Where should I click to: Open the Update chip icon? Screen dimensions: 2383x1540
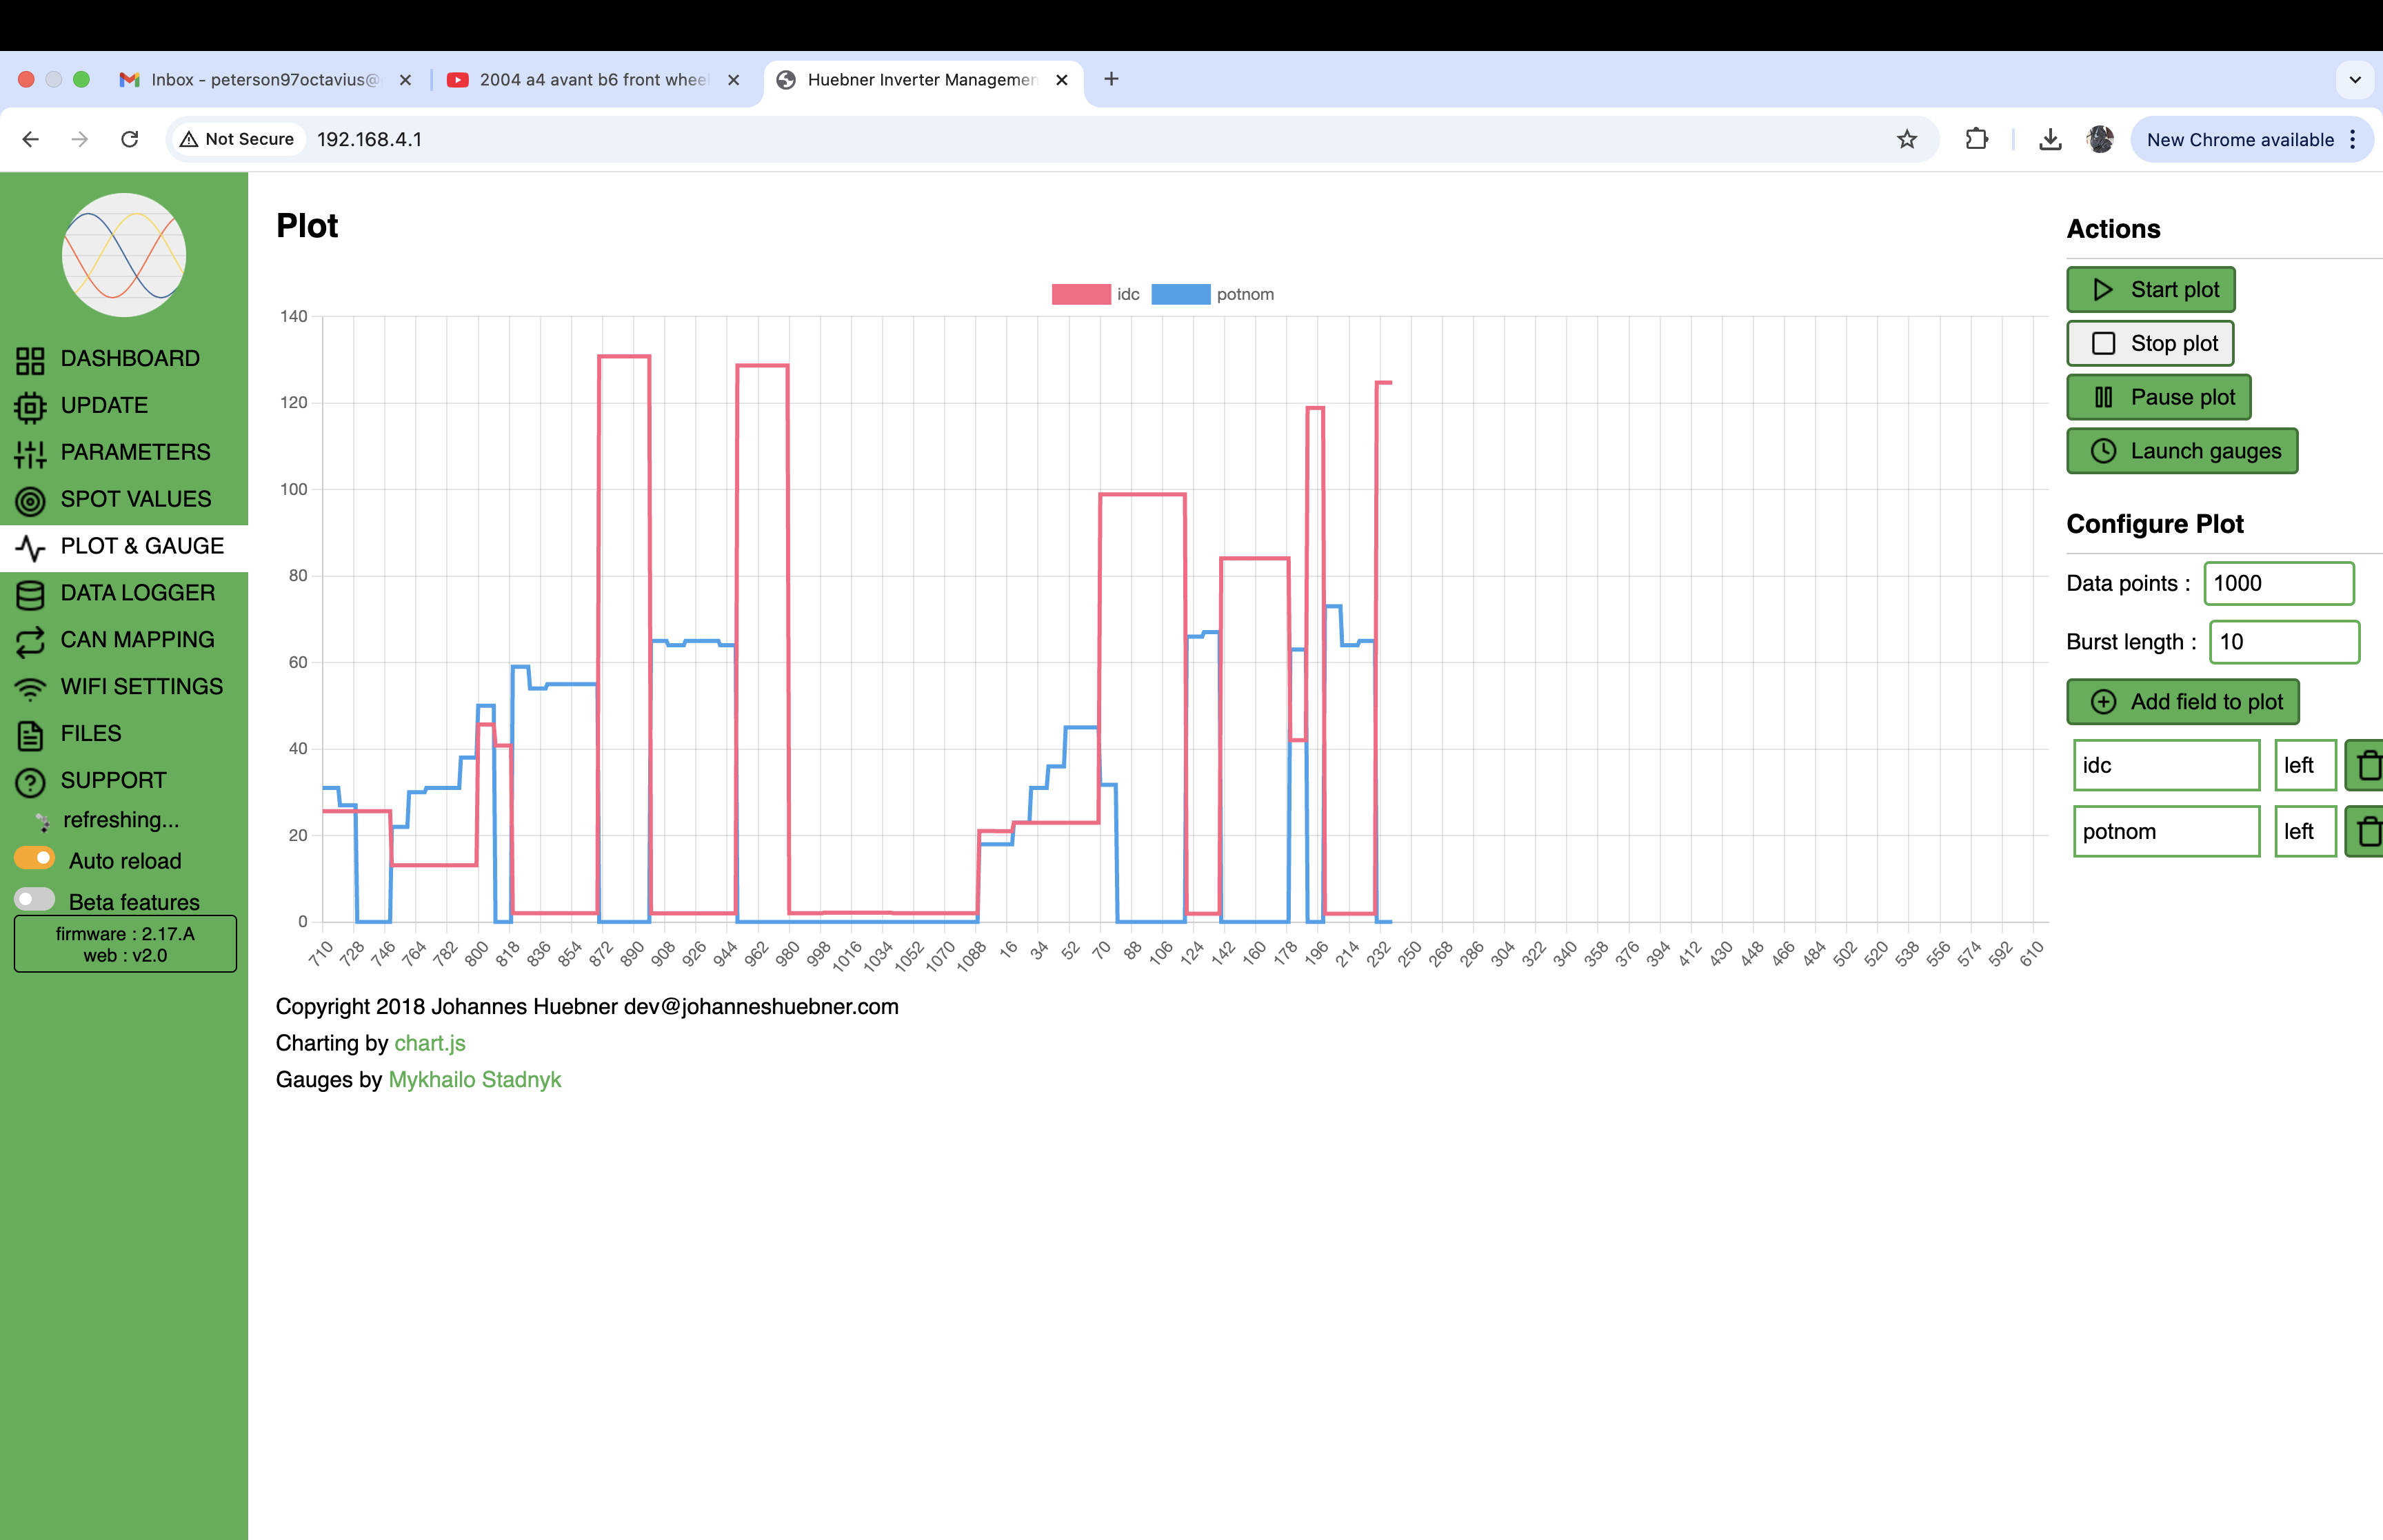30,407
